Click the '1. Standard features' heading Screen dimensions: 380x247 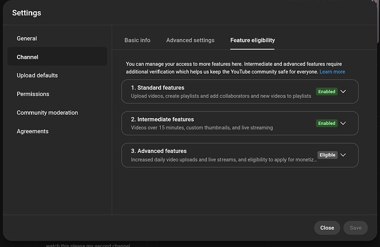(x=158, y=87)
